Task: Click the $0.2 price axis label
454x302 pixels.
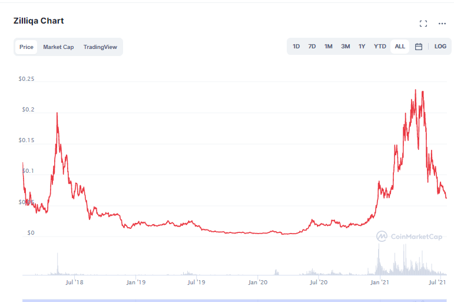Action: point(28,110)
